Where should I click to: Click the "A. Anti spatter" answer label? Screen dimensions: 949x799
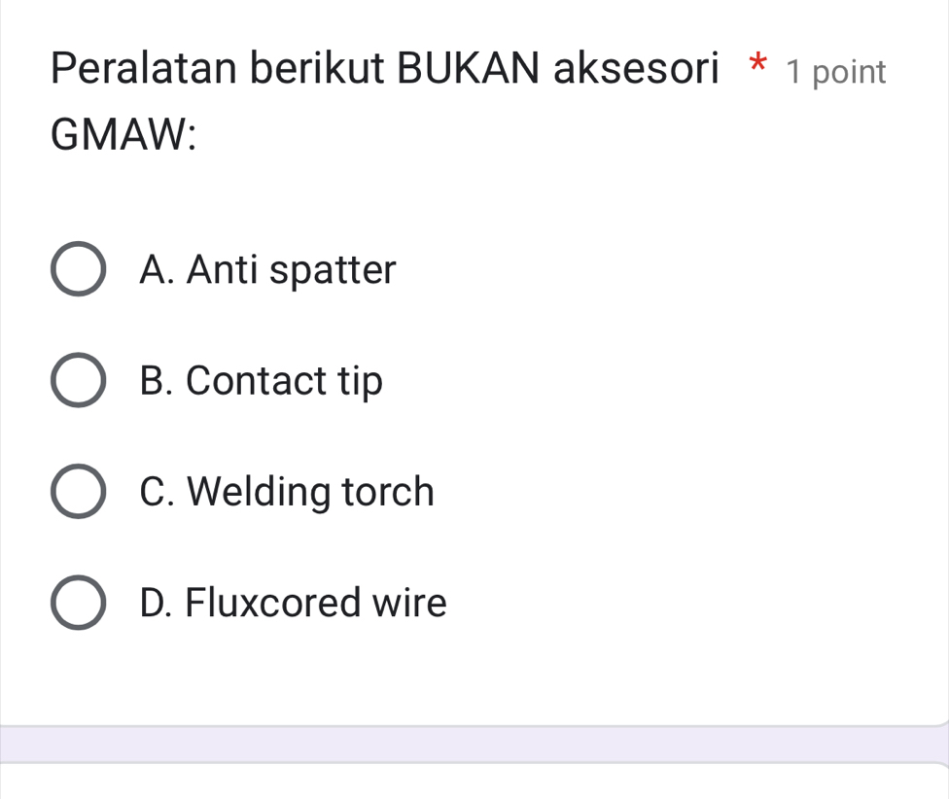[x=267, y=269]
